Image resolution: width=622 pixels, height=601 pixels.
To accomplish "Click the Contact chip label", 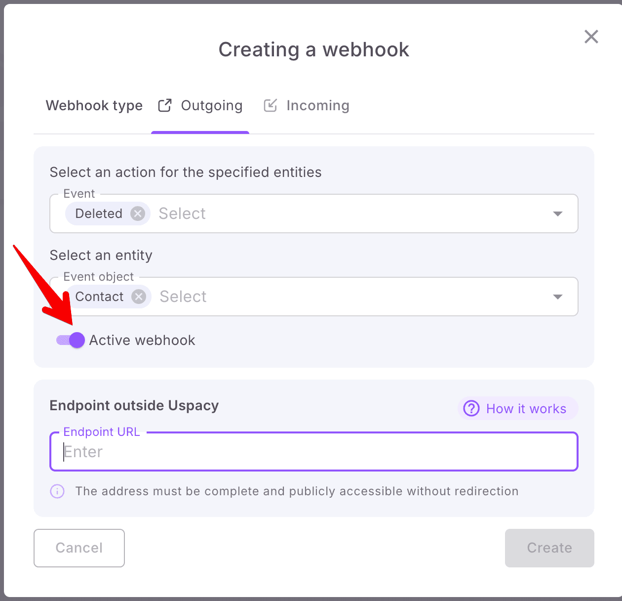I will pyautogui.click(x=100, y=297).
